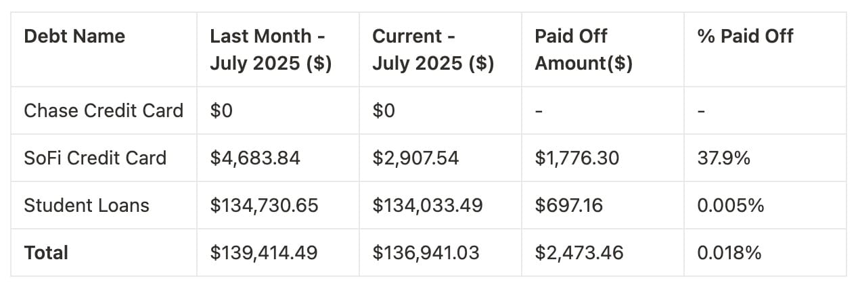Screen dimensions: 858x287
Task: Select the $1,776.30 paid off cell
Action: pyautogui.click(x=577, y=158)
